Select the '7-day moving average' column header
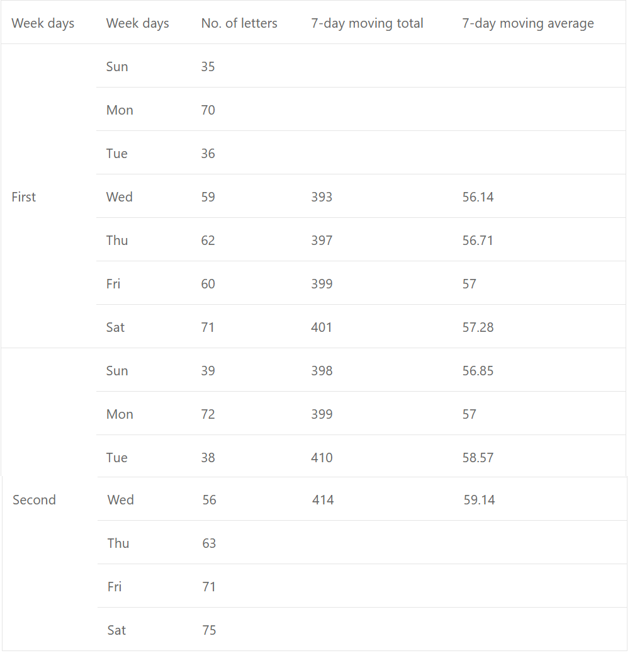The width and height of the screenshot is (630, 653). 527,23
